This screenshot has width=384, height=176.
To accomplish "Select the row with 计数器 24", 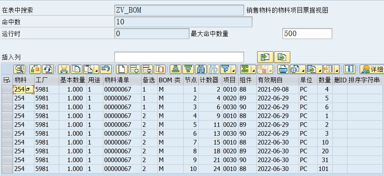I will click(7, 169).
